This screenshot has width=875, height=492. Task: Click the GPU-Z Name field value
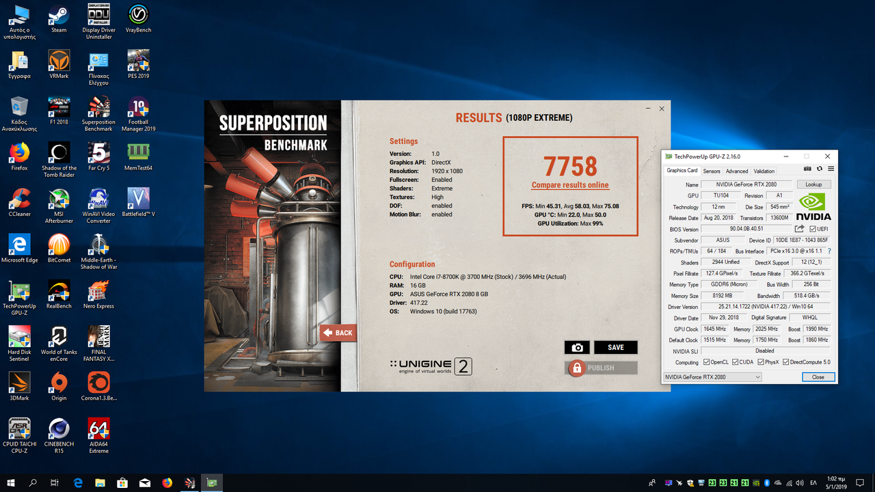tap(748, 184)
